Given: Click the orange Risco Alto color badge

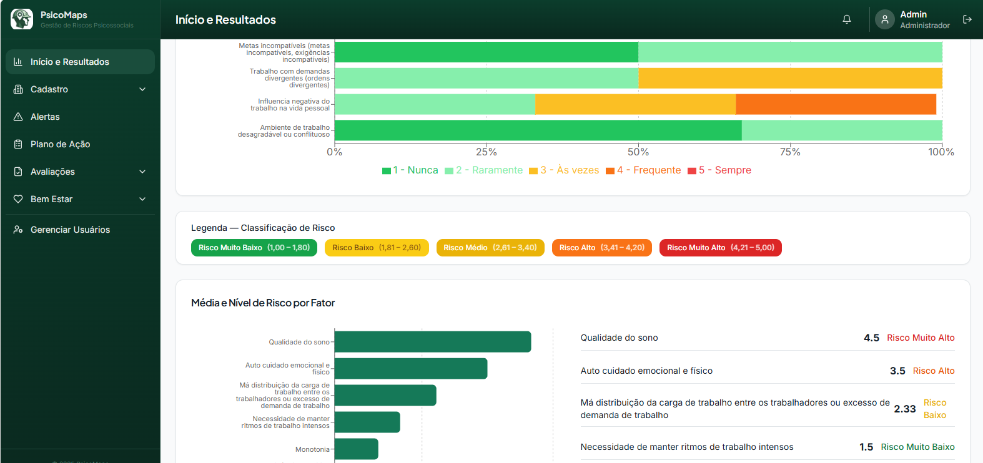Looking at the screenshot, I should pos(601,248).
